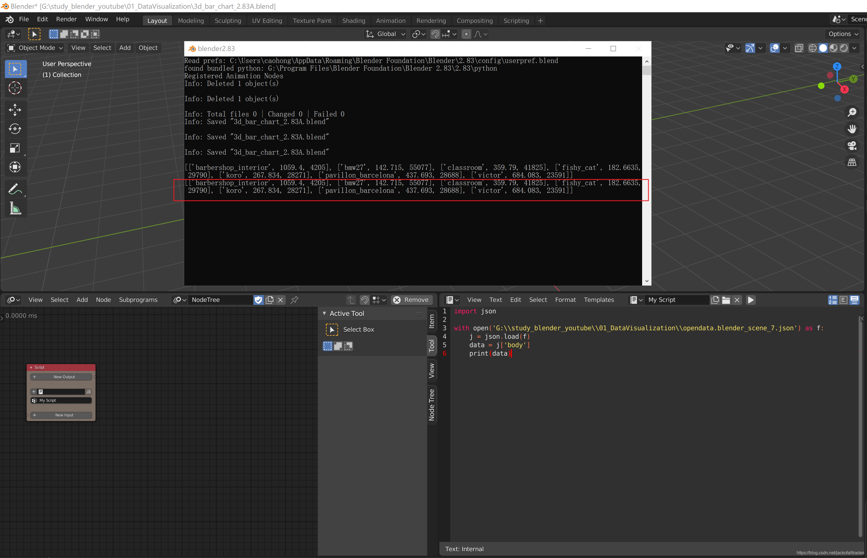
Task: Click Remove button in node editor
Action: coord(411,300)
